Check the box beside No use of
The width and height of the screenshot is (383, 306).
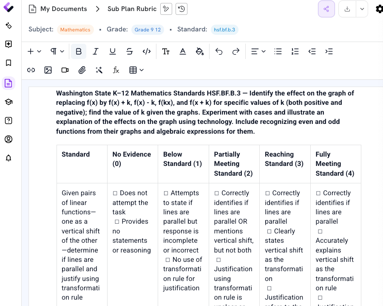167,260
